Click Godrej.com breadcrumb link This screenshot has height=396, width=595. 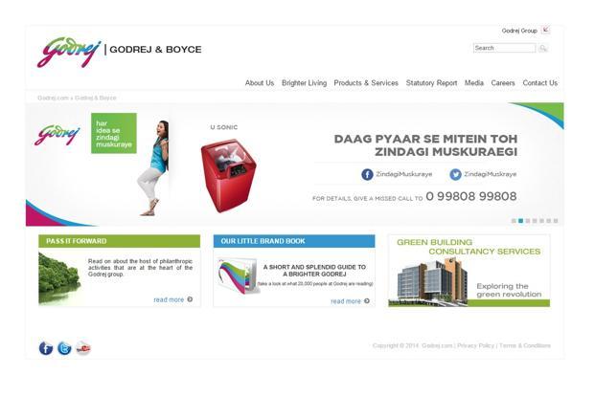click(x=53, y=98)
